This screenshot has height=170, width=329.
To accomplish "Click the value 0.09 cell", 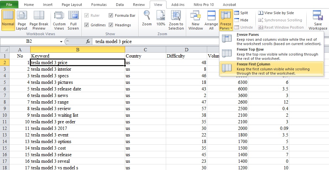I will tap(269, 128).
